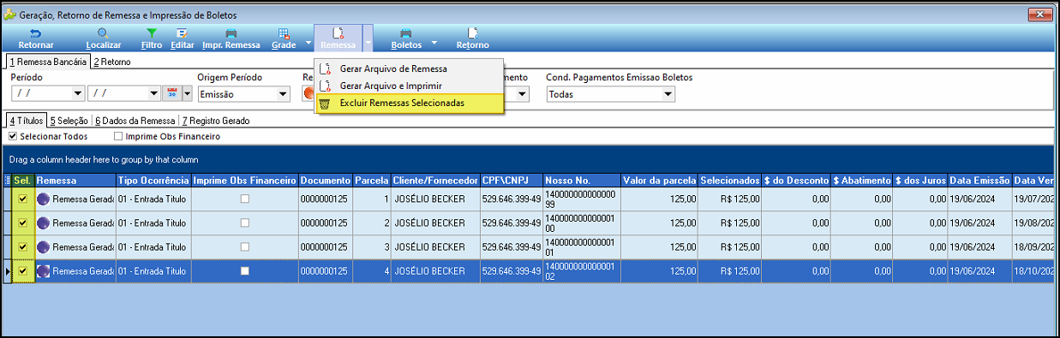Screen dimensions: 1060x338
Task: Choose Excluir Remessas Selecionadas
Action: 410,103
